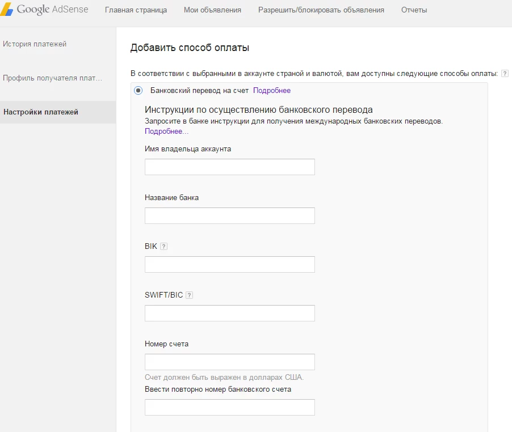Focus the SWIFT/BIC input field
Screen dimensions: 512x432
coord(229,313)
